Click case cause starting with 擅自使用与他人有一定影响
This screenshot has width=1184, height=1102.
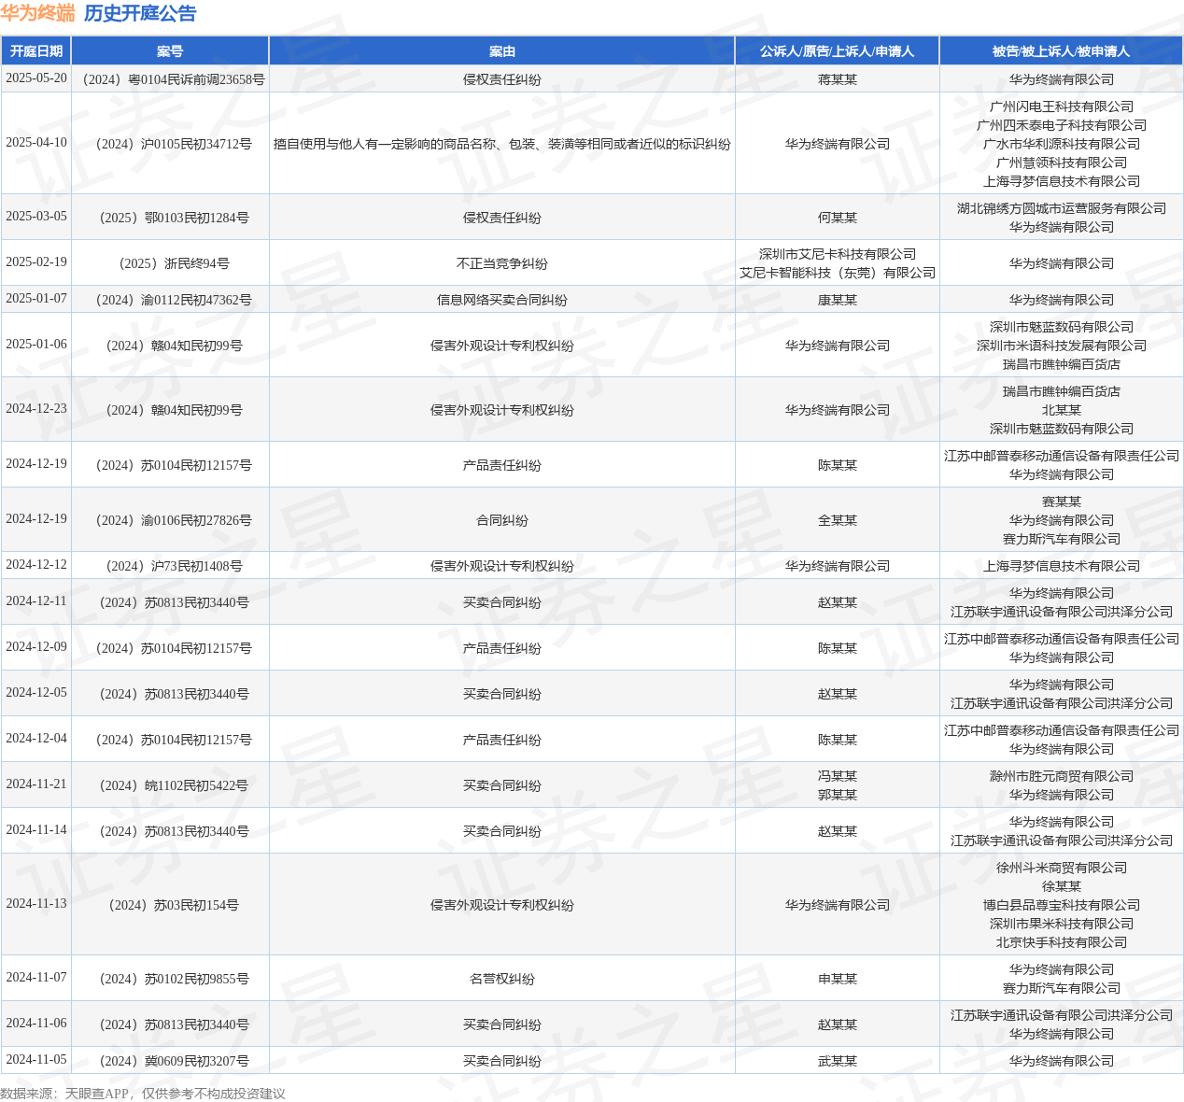[502, 144]
